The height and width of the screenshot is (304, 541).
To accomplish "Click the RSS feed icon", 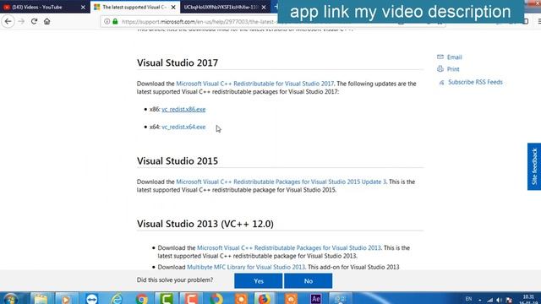I will (441, 83).
